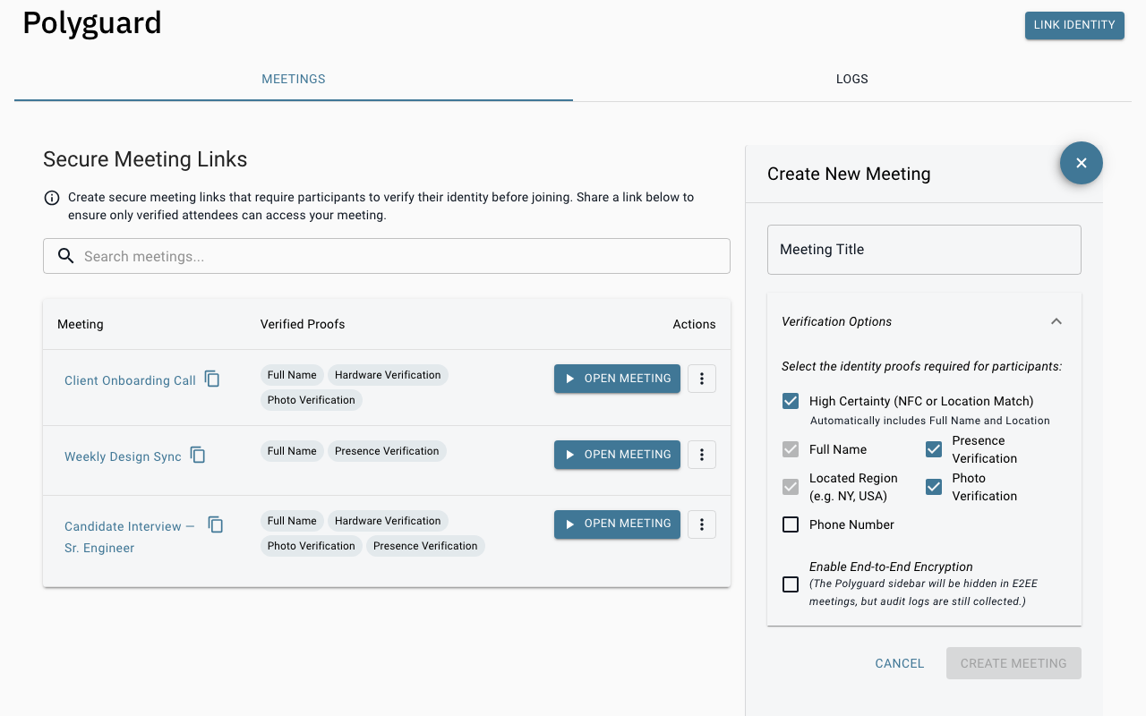Viewport: 1146px width, 716px height.
Task: Close the Create New Meeting panel
Action: (x=1081, y=163)
